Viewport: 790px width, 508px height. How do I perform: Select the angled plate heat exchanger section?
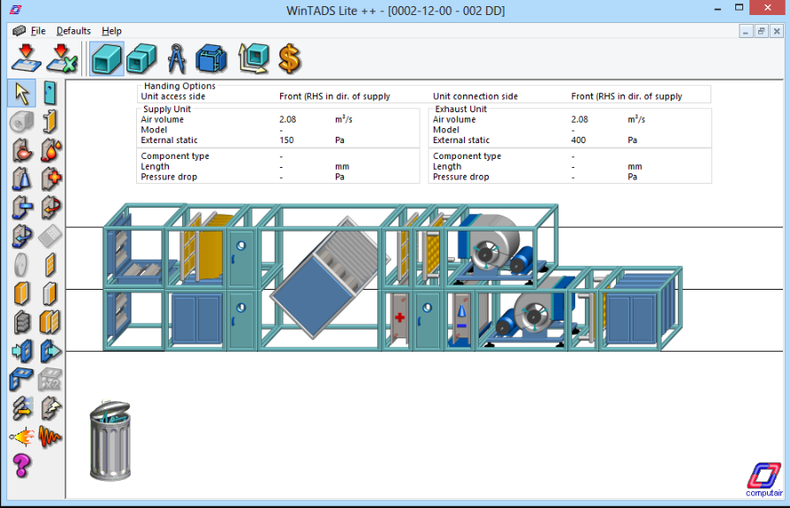click(330, 278)
